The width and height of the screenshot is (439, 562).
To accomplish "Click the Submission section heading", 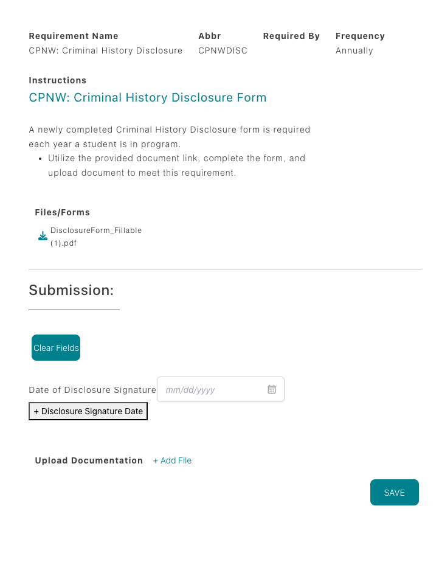I will pyautogui.click(x=72, y=290).
